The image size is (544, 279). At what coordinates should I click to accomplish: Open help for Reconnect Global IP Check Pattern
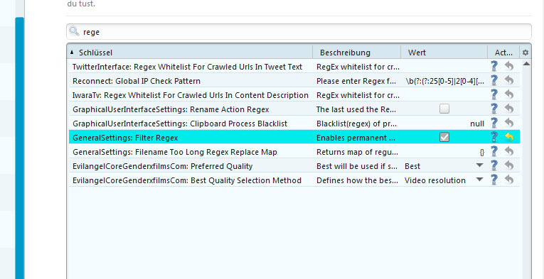(494, 81)
